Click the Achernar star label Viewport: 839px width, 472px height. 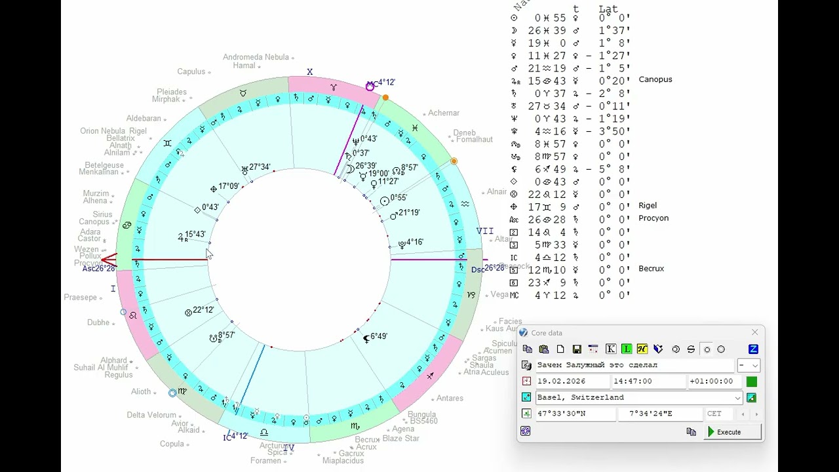pos(444,113)
